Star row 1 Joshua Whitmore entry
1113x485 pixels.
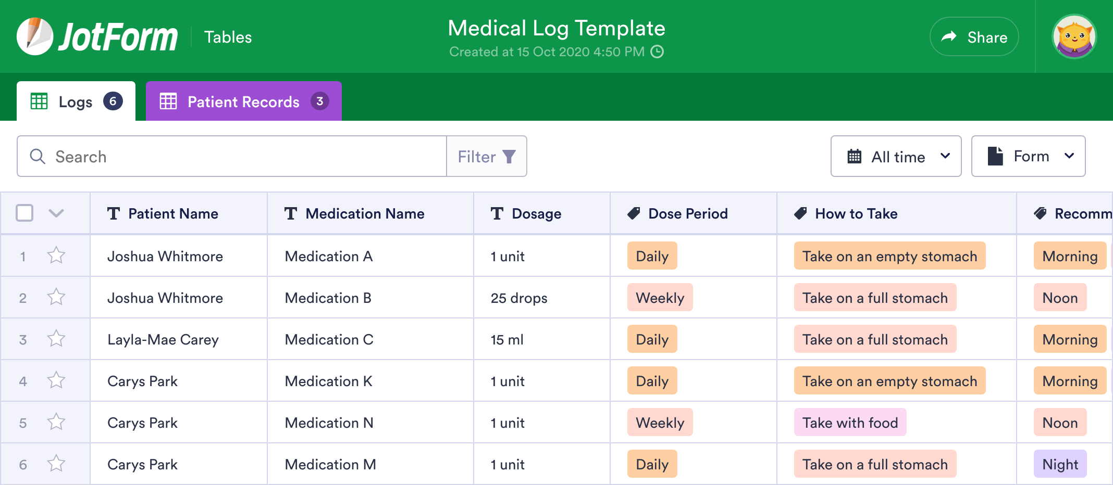point(56,256)
